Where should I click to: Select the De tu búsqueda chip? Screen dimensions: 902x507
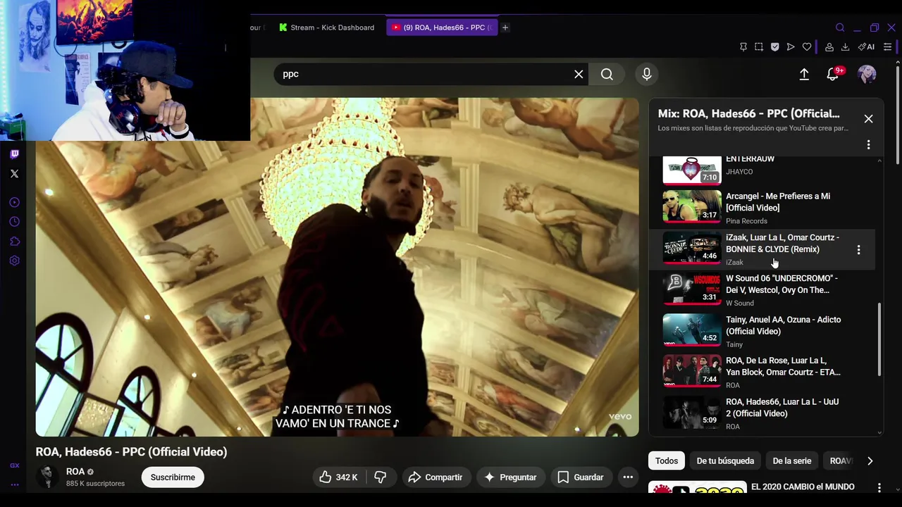click(725, 461)
